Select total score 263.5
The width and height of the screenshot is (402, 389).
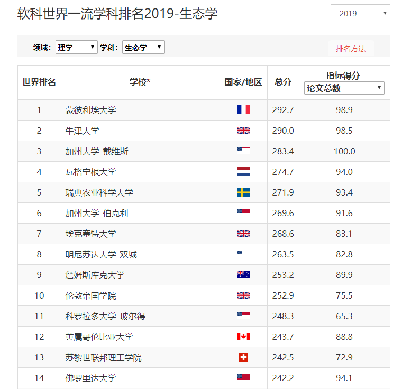coord(283,254)
